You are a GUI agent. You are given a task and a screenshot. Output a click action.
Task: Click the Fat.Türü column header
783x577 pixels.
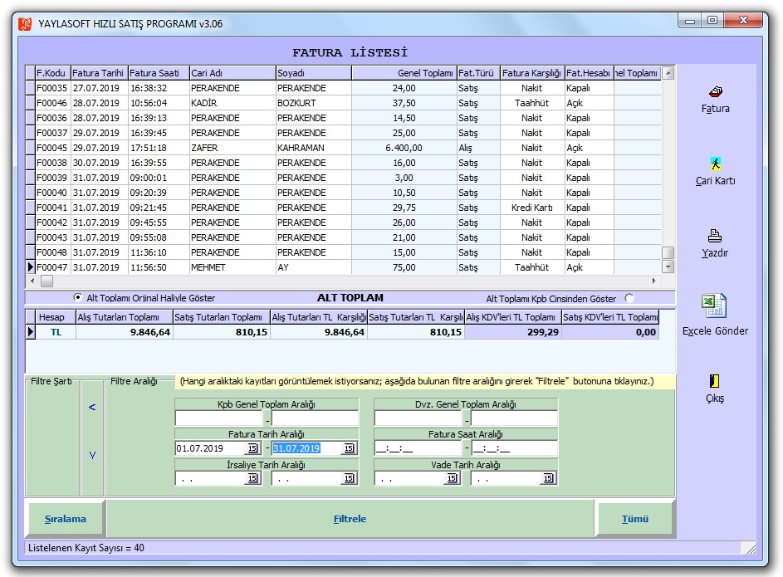[x=478, y=73]
